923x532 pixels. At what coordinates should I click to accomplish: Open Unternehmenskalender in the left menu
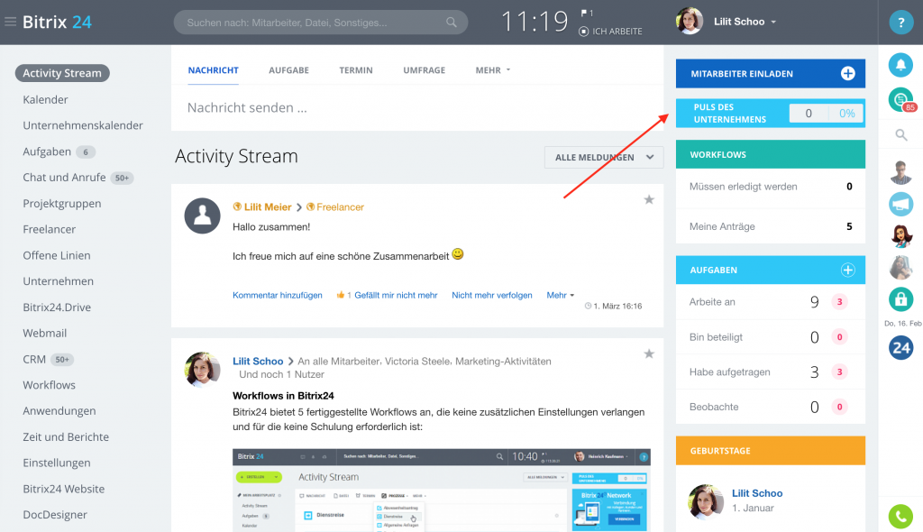(83, 125)
